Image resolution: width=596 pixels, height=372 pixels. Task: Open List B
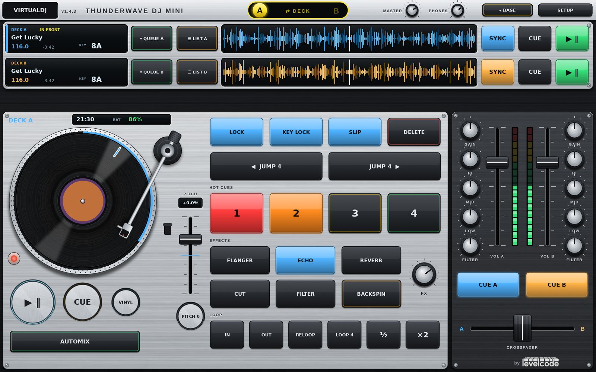197,72
